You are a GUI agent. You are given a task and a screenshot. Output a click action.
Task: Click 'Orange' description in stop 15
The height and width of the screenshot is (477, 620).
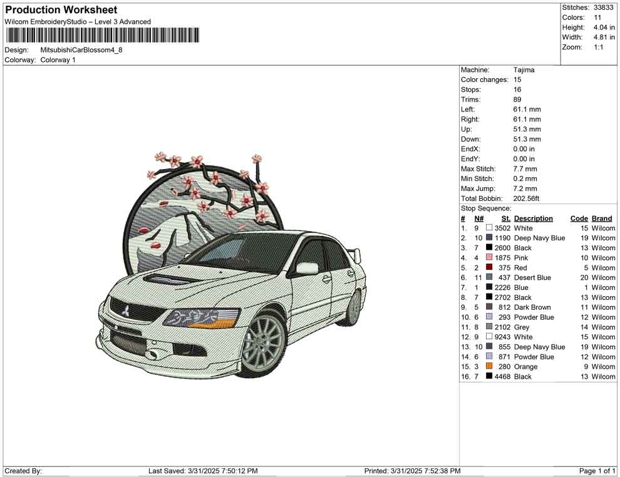(x=525, y=366)
